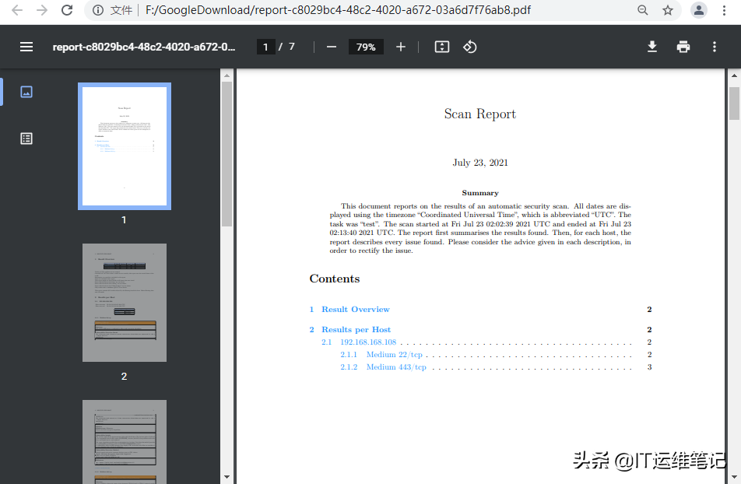
Task: Show the thumbnails panel in the sidebar
Action: coord(26,91)
